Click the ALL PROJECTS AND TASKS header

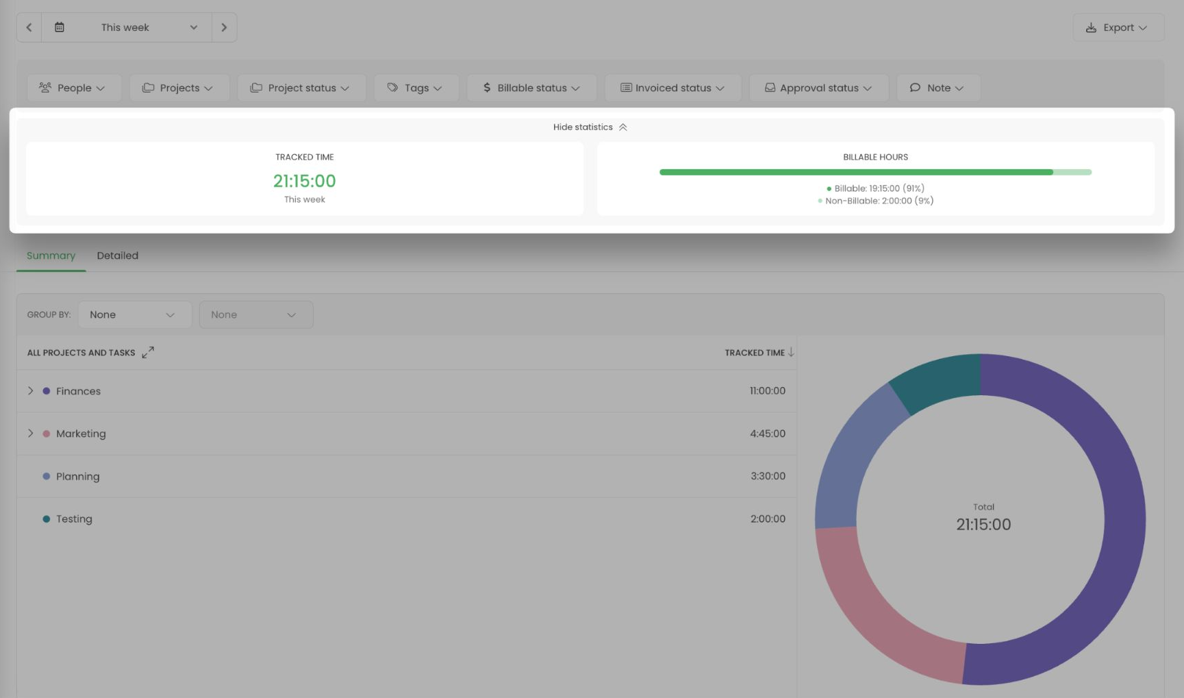[81, 353]
